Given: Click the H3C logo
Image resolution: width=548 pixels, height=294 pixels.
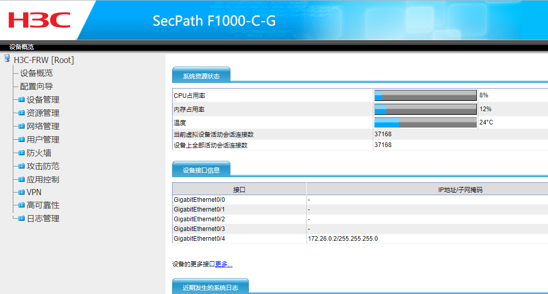Looking at the screenshot, I should coord(39,20).
